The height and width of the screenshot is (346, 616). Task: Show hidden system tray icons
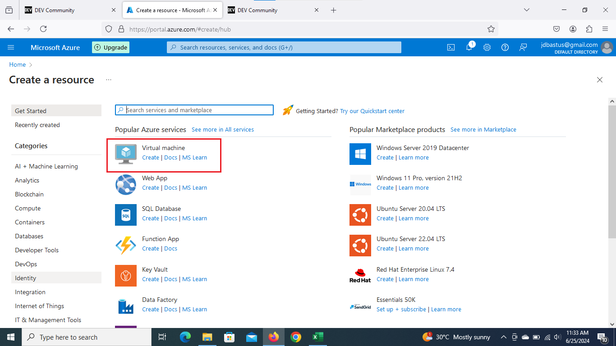(x=503, y=337)
